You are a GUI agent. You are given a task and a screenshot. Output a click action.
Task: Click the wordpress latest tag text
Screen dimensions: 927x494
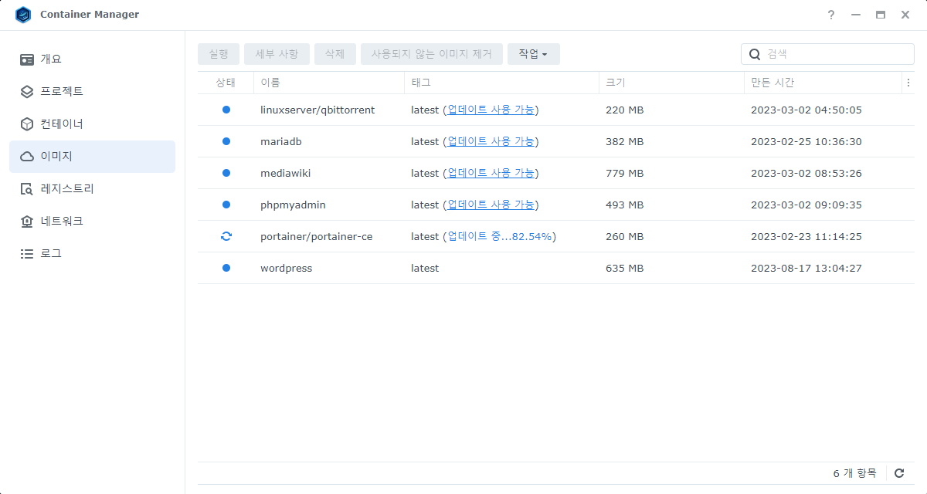425,268
